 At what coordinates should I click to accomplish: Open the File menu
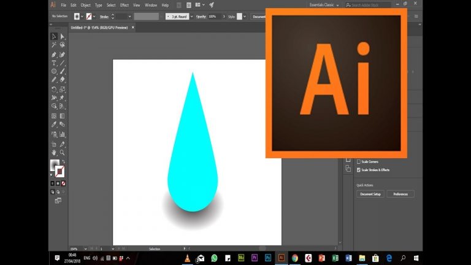tap(63, 5)
